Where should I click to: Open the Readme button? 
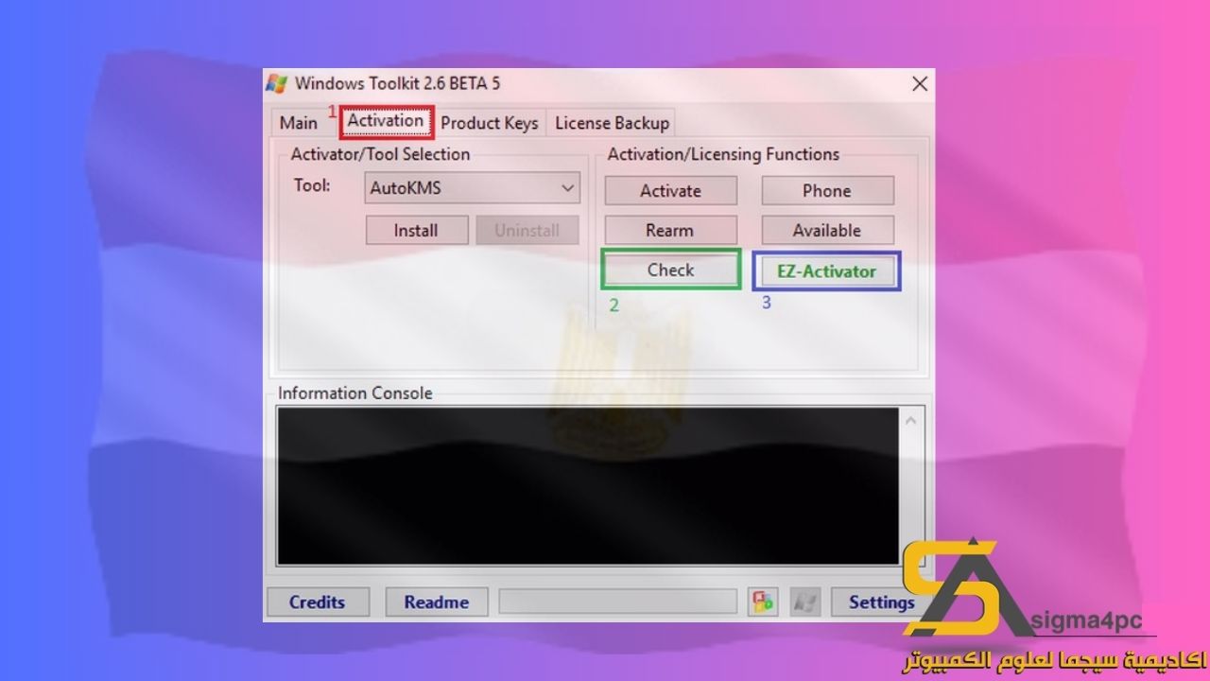[x=437, y=602]
